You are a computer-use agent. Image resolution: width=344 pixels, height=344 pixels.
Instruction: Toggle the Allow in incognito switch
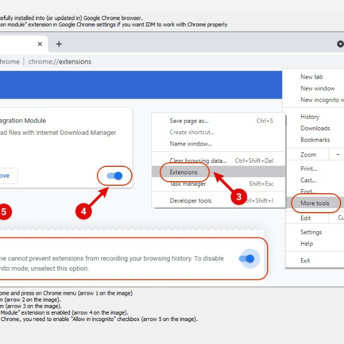tap(247, 259)
